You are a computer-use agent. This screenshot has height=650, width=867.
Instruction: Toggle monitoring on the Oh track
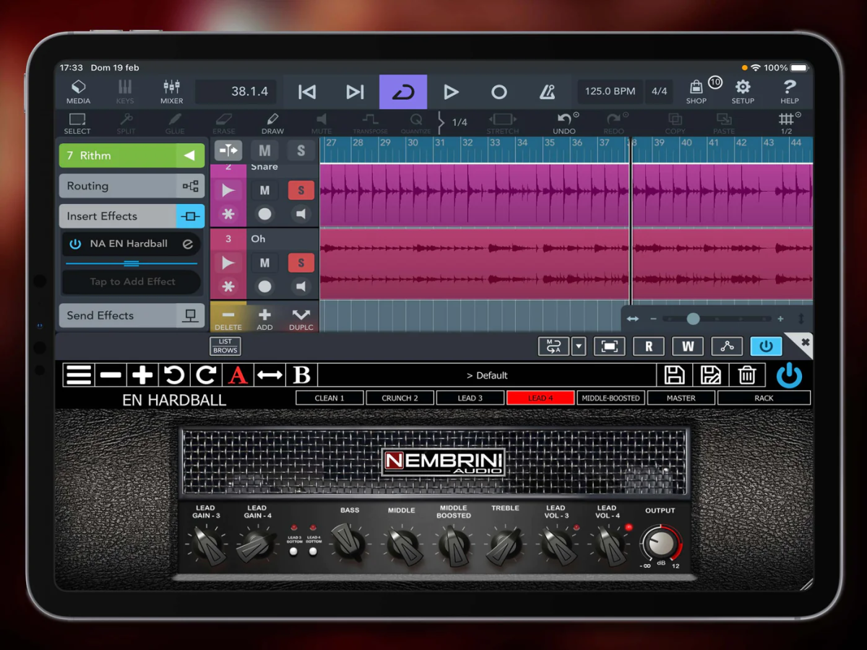click(301, 286)
